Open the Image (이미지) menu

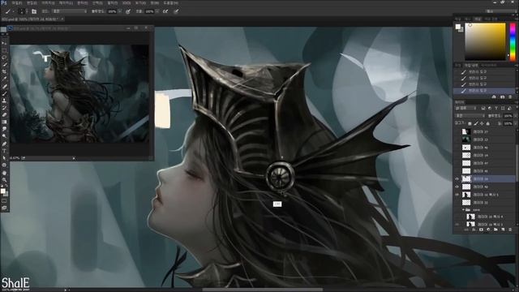[49, 3]
